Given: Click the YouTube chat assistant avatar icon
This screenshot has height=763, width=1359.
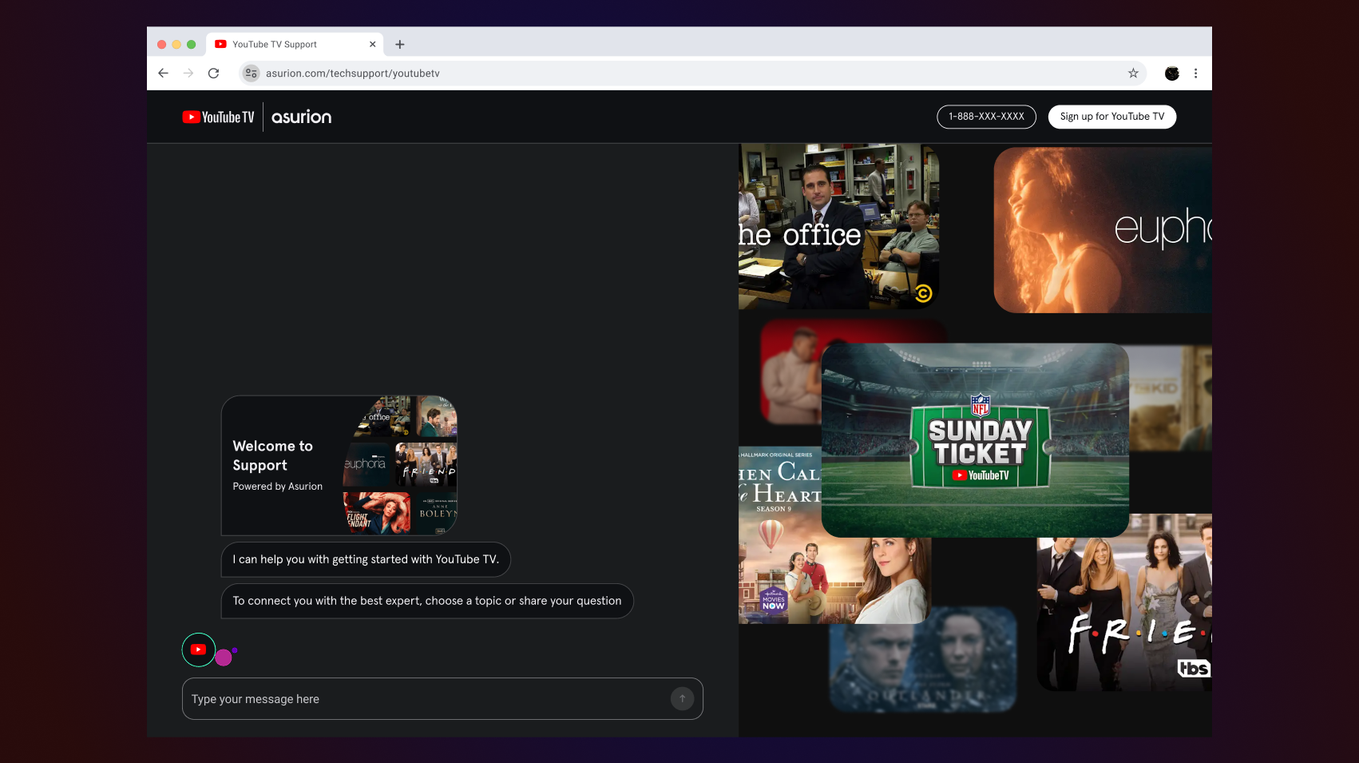Looking at the screenshot, I should pos(199,650).
